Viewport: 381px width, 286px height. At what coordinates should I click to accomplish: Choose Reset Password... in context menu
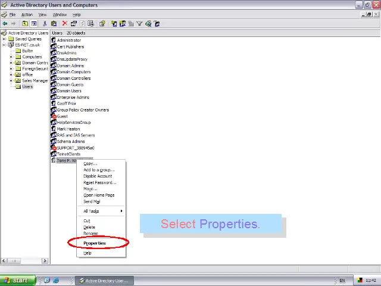[101, 183]
